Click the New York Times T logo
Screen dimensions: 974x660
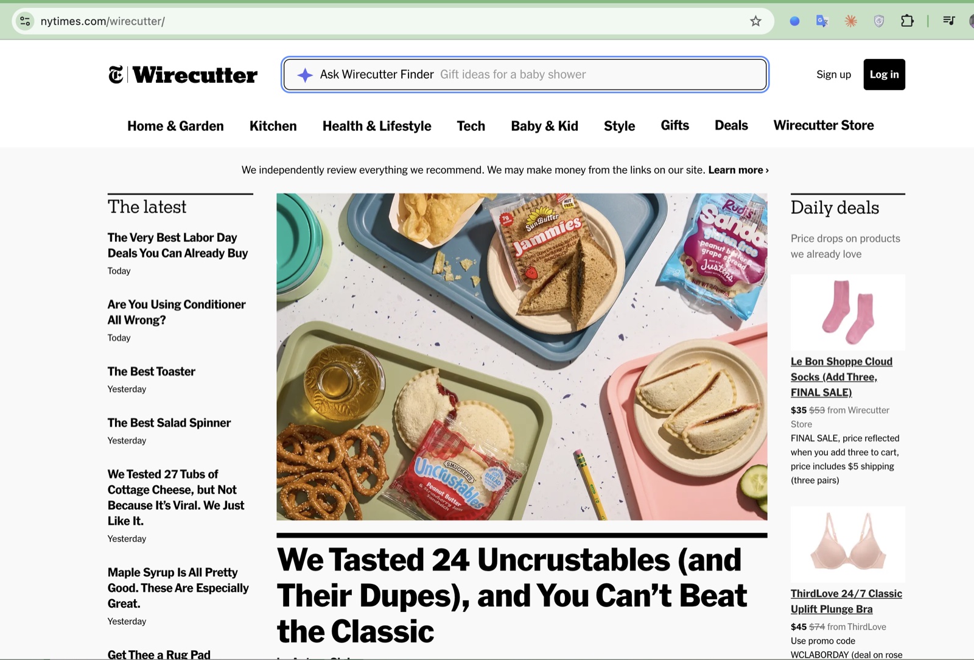tap(116, 74)
